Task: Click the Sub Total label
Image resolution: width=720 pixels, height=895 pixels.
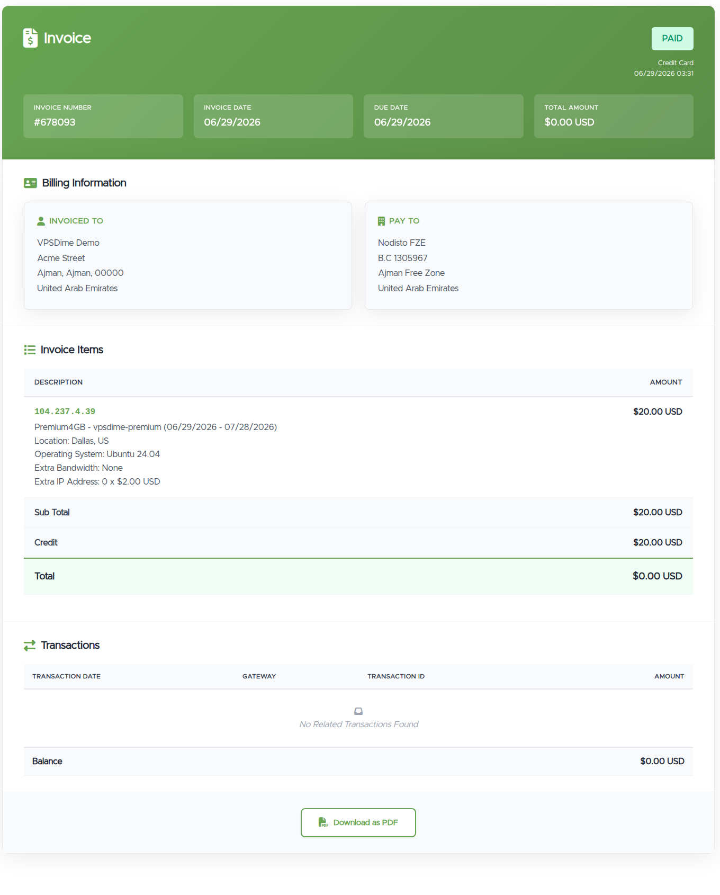Action: 52,512
